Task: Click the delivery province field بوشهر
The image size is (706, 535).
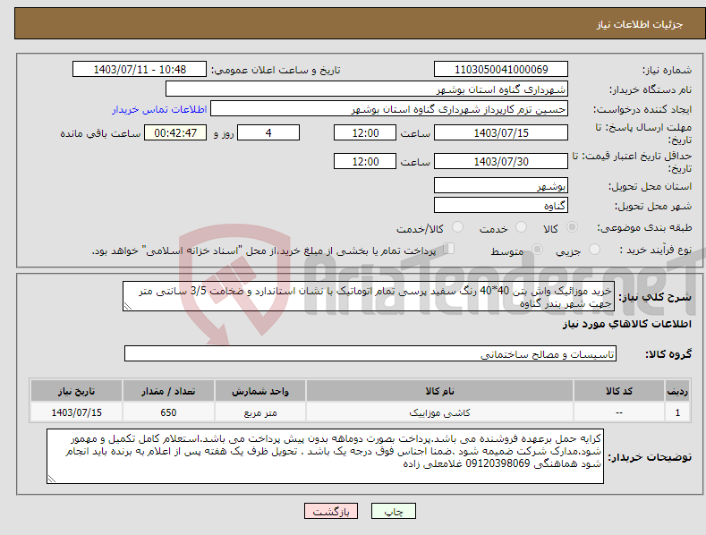Action: point(501,185)
